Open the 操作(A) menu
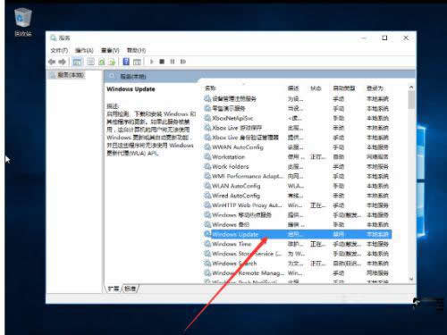This screenshot has height=335, width=447. click(84, 50)
